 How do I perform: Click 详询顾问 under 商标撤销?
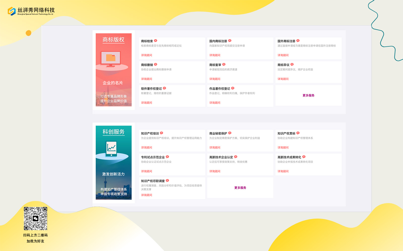pyautogui.click(x=146, y=79)
